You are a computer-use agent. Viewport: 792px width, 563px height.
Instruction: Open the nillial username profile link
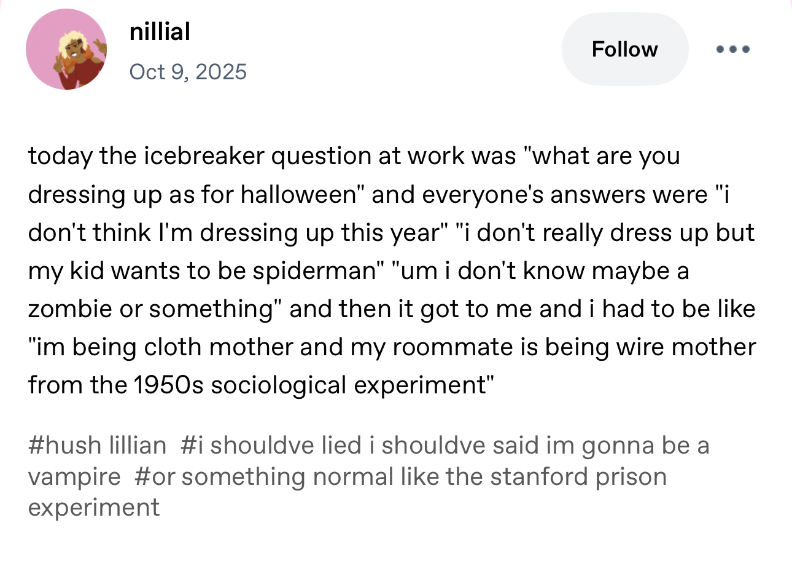pyautogui.click(x=160, y=31)
